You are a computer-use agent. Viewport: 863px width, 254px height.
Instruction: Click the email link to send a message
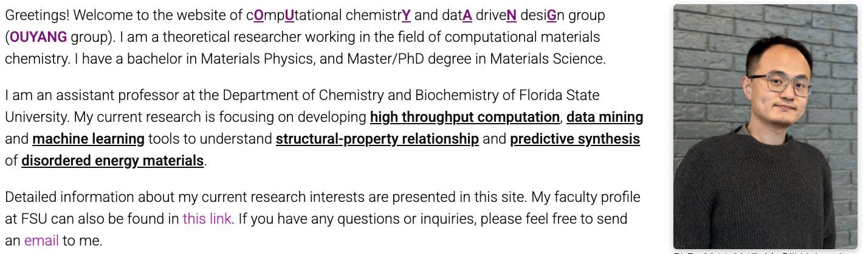(x=41, y=241)
